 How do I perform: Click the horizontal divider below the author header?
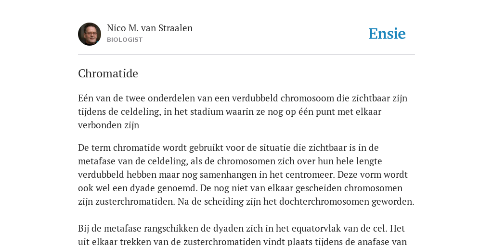coord(246,55)
